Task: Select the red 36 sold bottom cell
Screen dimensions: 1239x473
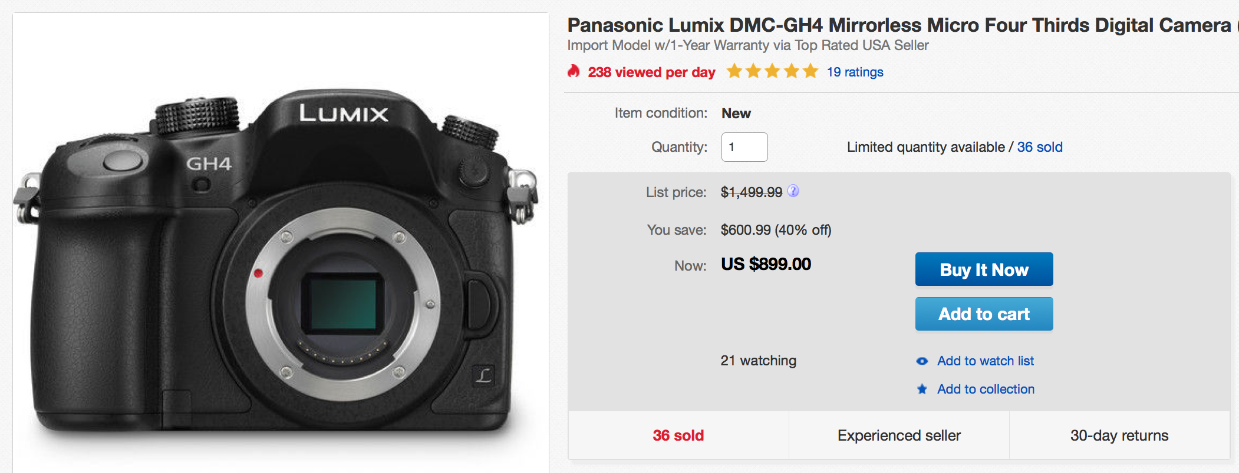Action: [x=678, y=435]
